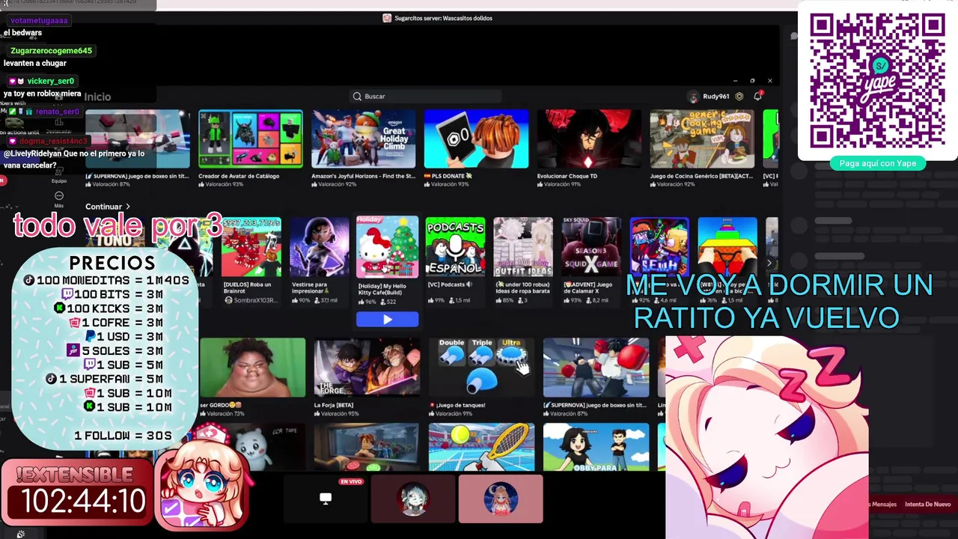958x539 pixels.
Task: Open Juego de tanques thumbnail
Action: coord(481,368)
